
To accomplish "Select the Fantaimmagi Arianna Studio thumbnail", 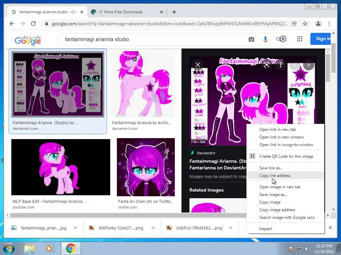I will pyautogui.click(x=58, y=84).
